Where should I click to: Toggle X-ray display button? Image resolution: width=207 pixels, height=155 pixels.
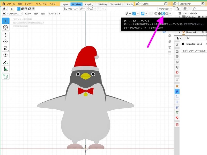pos(151,14)
